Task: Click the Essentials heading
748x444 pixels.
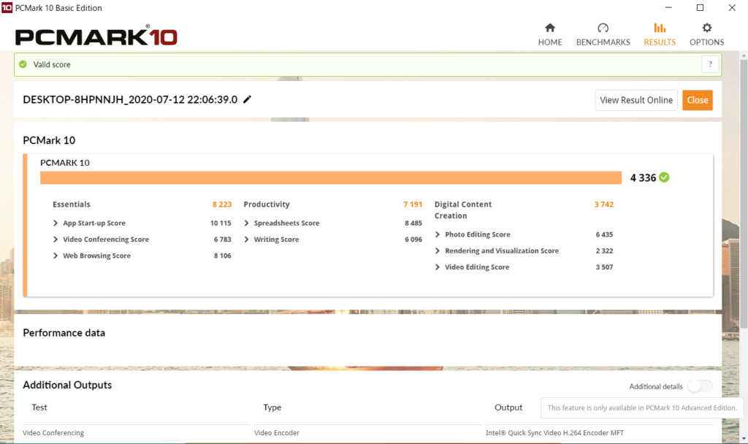Action: (71, 204)
